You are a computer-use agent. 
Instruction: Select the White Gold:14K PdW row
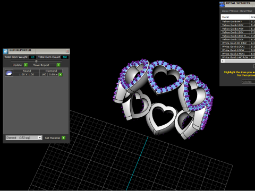click(238, 57)
